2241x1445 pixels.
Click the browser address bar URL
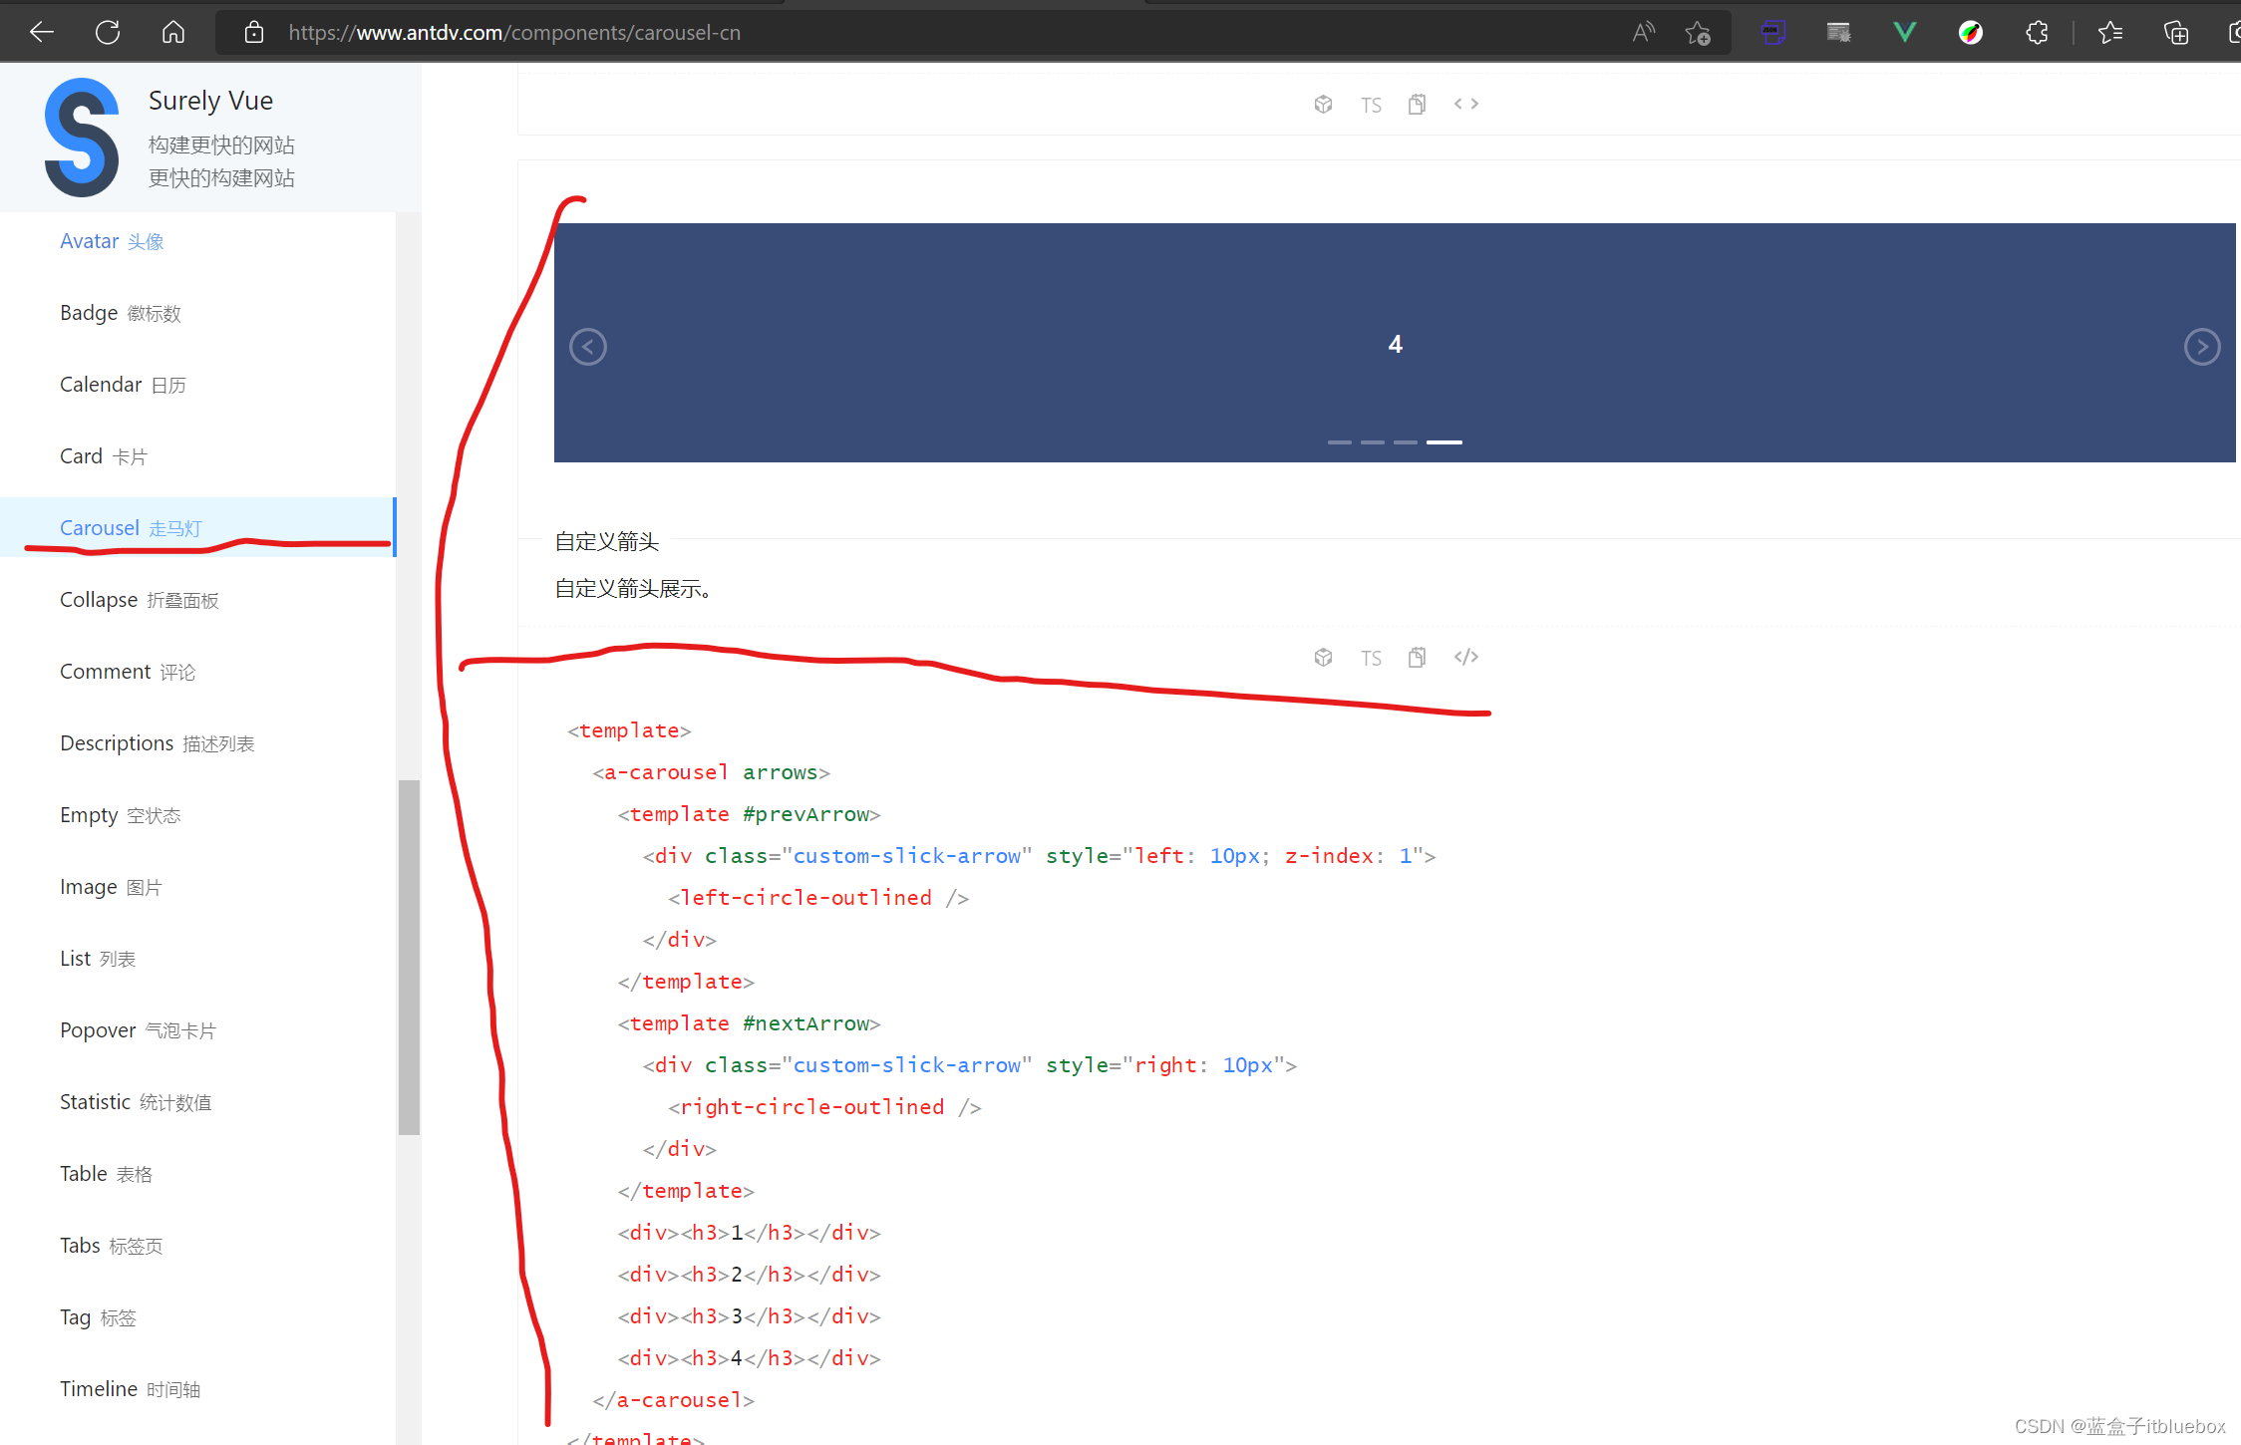pos(514,33)
